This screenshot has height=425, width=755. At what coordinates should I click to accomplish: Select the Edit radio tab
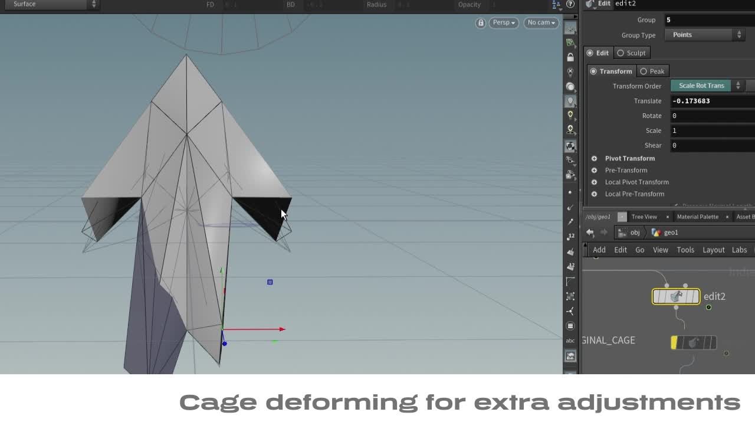(x=598, y=53)
